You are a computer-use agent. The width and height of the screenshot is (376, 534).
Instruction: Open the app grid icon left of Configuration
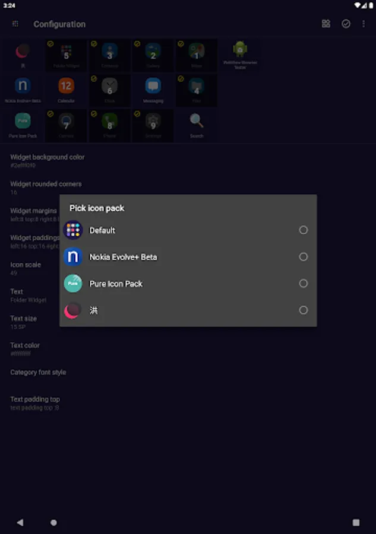click(x=15, y=24)
